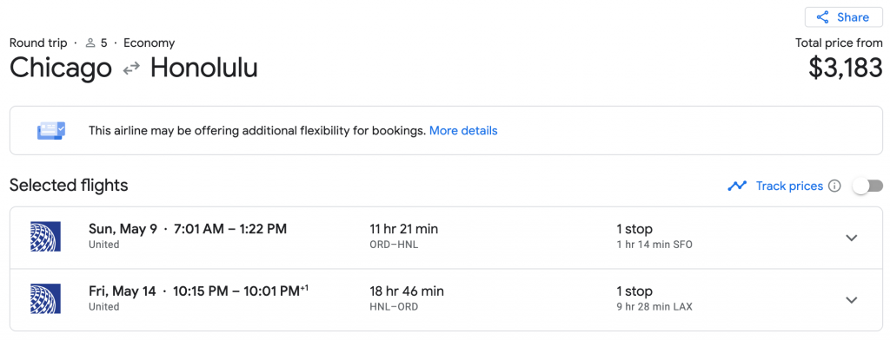Select the ORD–HNL 11 hr 21 min flight row
890x340 pixels.
pyautogui.click(x=446, y=238)
